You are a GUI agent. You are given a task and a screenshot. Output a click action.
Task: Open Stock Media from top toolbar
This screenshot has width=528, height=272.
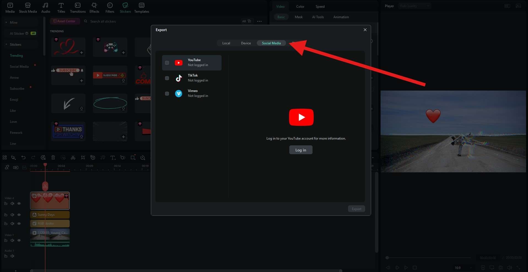pos(28,8)
